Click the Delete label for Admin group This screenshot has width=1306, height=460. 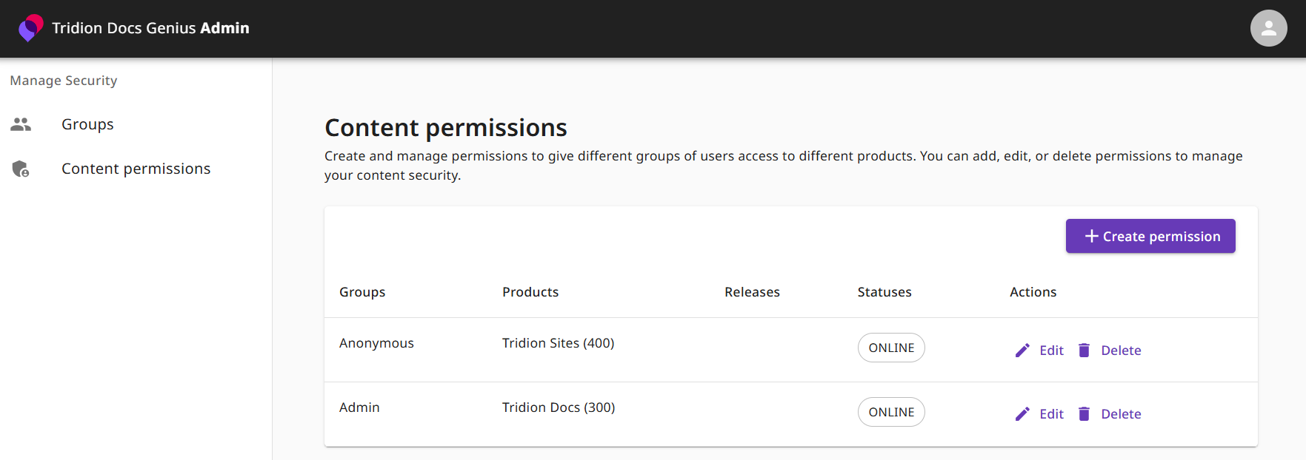click(1121, 414)
